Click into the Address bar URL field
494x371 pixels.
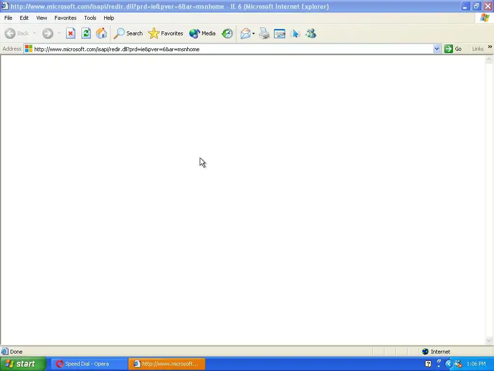[233, 49]
